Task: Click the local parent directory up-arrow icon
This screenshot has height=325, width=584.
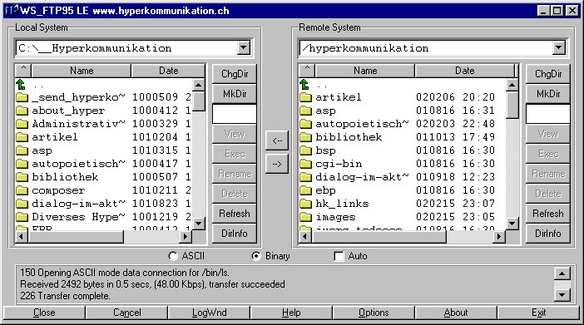Action: coord(21,85)
